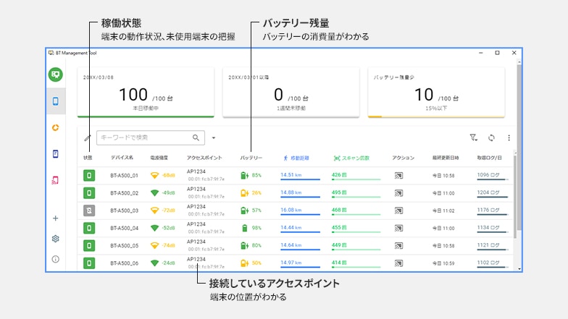Toggle status icon of BT-A500_03
The width and height of the screenshot is (568, 319).
(88, 210)
